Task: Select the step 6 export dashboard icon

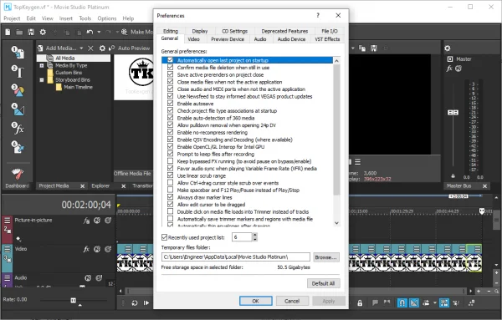Action: (x=18, y=147)
